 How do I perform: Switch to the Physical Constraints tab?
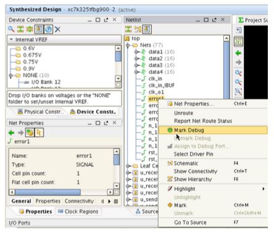pos(40,112)
